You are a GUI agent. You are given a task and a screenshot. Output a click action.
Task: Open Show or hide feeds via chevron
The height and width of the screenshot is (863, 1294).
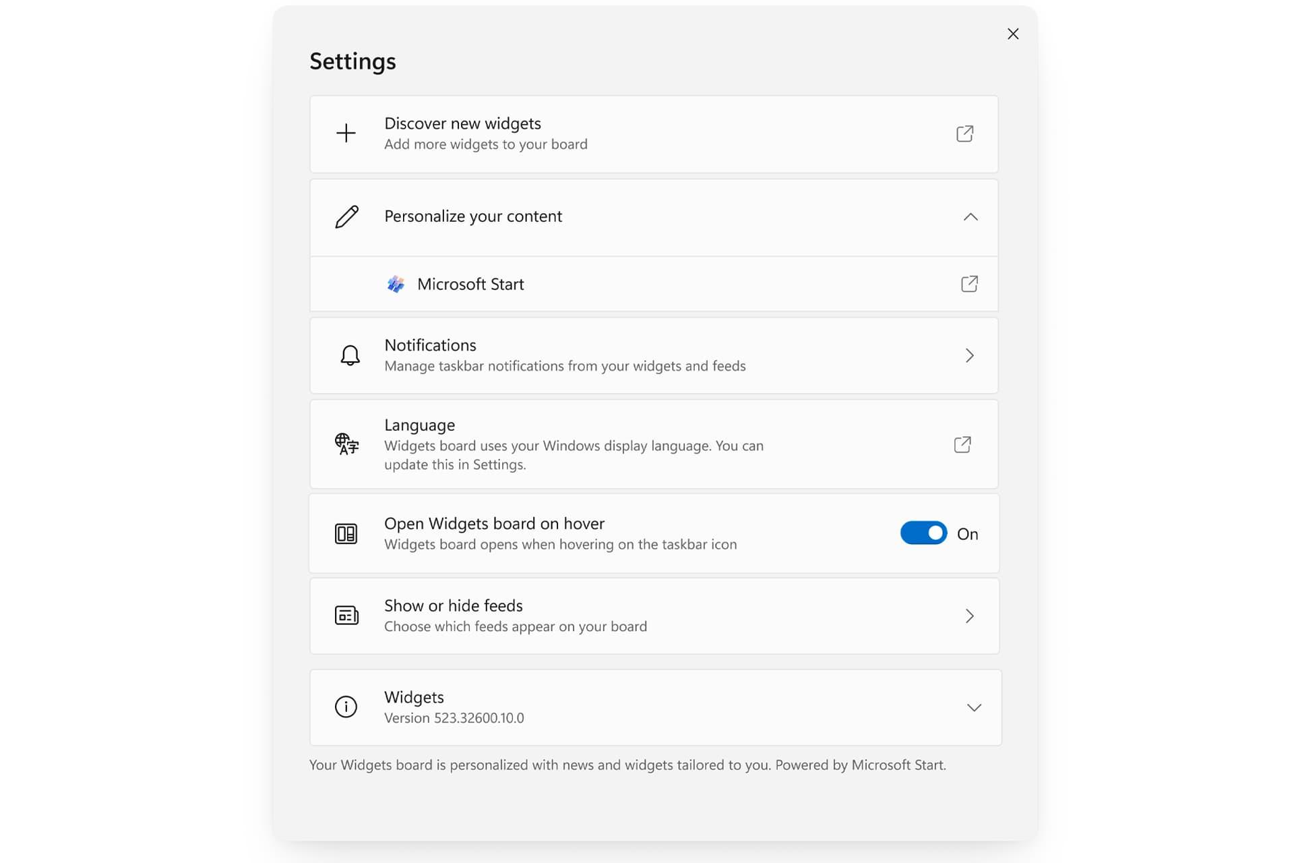pyautogui.click(x=970, y=616)
